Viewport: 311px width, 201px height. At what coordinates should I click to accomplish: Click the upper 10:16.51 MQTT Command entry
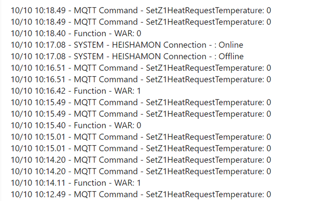click(x=141, y=68)
